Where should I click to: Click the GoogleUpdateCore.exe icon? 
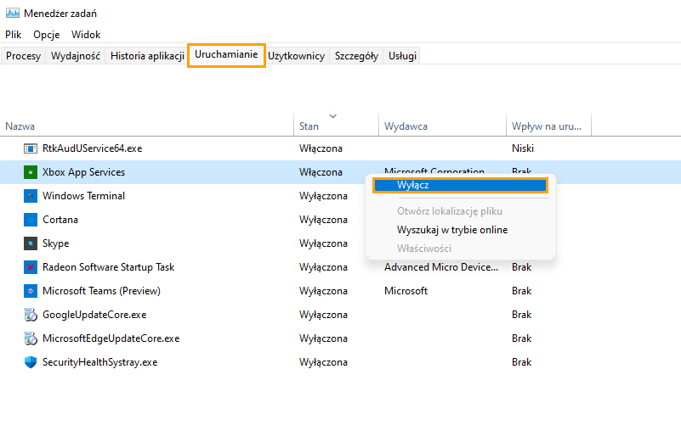coord(31,315)
